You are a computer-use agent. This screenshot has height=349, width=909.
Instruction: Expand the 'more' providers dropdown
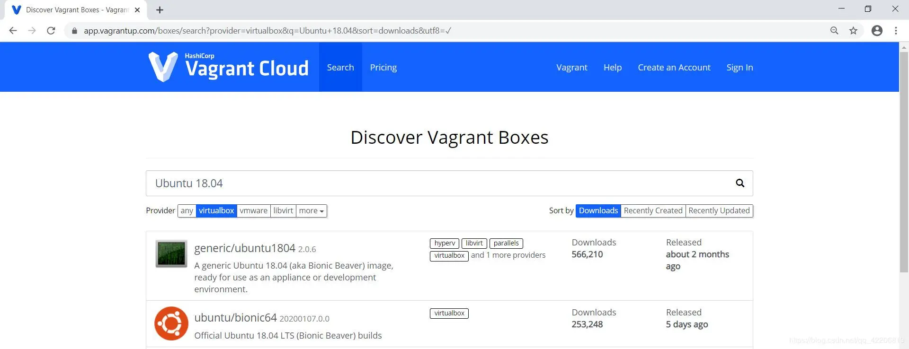312,210
